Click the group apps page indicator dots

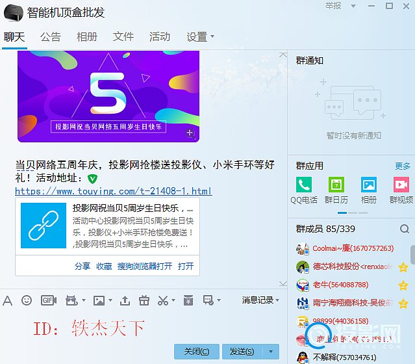click(352, 213)
